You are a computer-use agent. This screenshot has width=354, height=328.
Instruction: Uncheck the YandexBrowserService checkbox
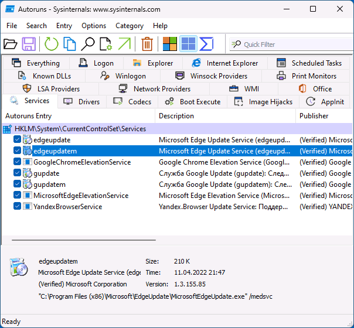click(17, 206)
